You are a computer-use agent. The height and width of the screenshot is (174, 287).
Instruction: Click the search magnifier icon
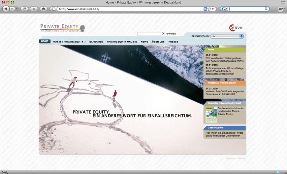[266, 9]
